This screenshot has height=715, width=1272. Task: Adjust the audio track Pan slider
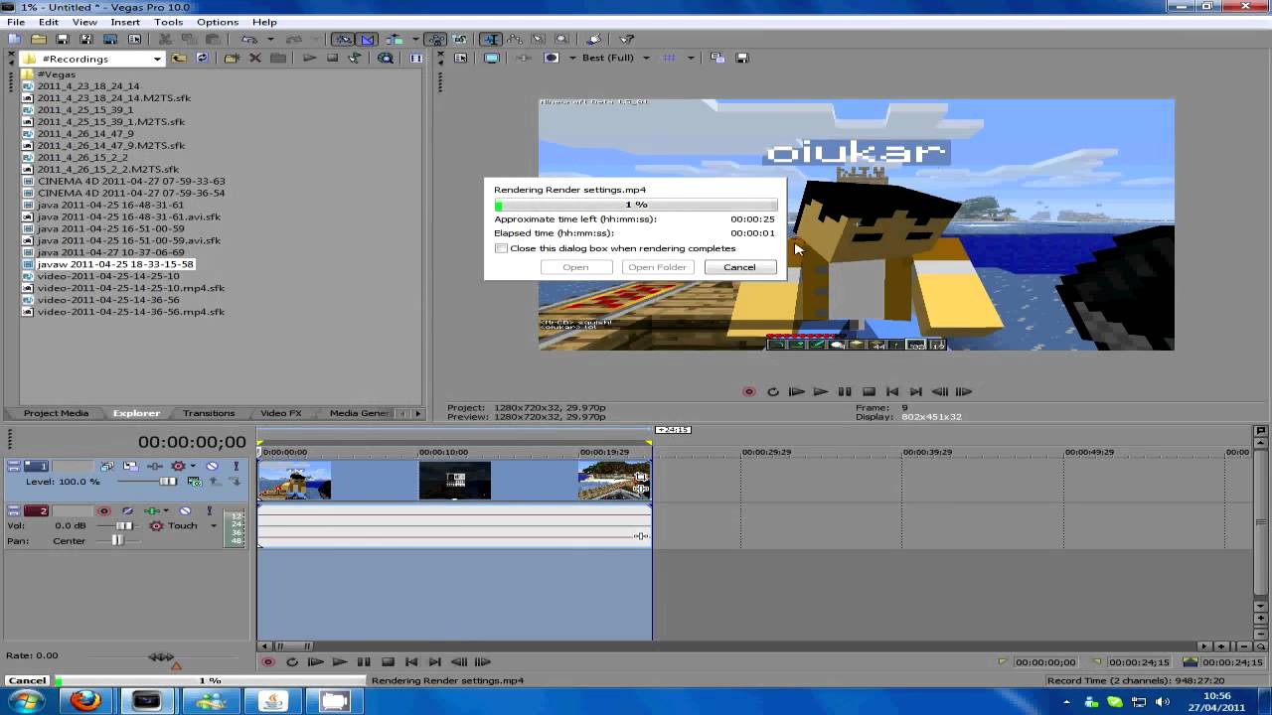click(x=117, y=540)
